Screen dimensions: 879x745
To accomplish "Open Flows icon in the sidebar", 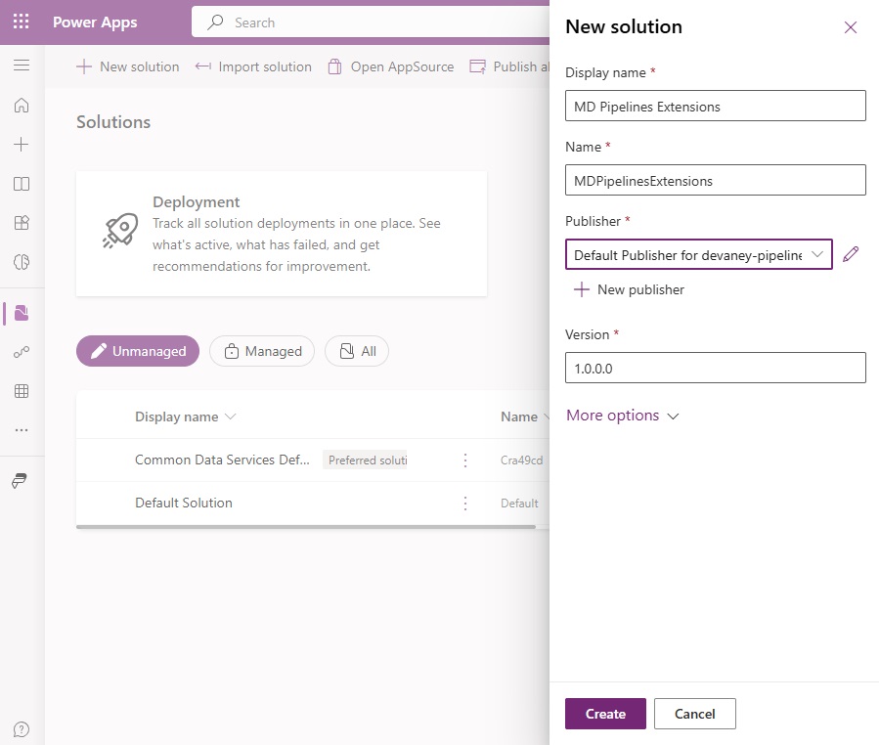I will point(22,352).
